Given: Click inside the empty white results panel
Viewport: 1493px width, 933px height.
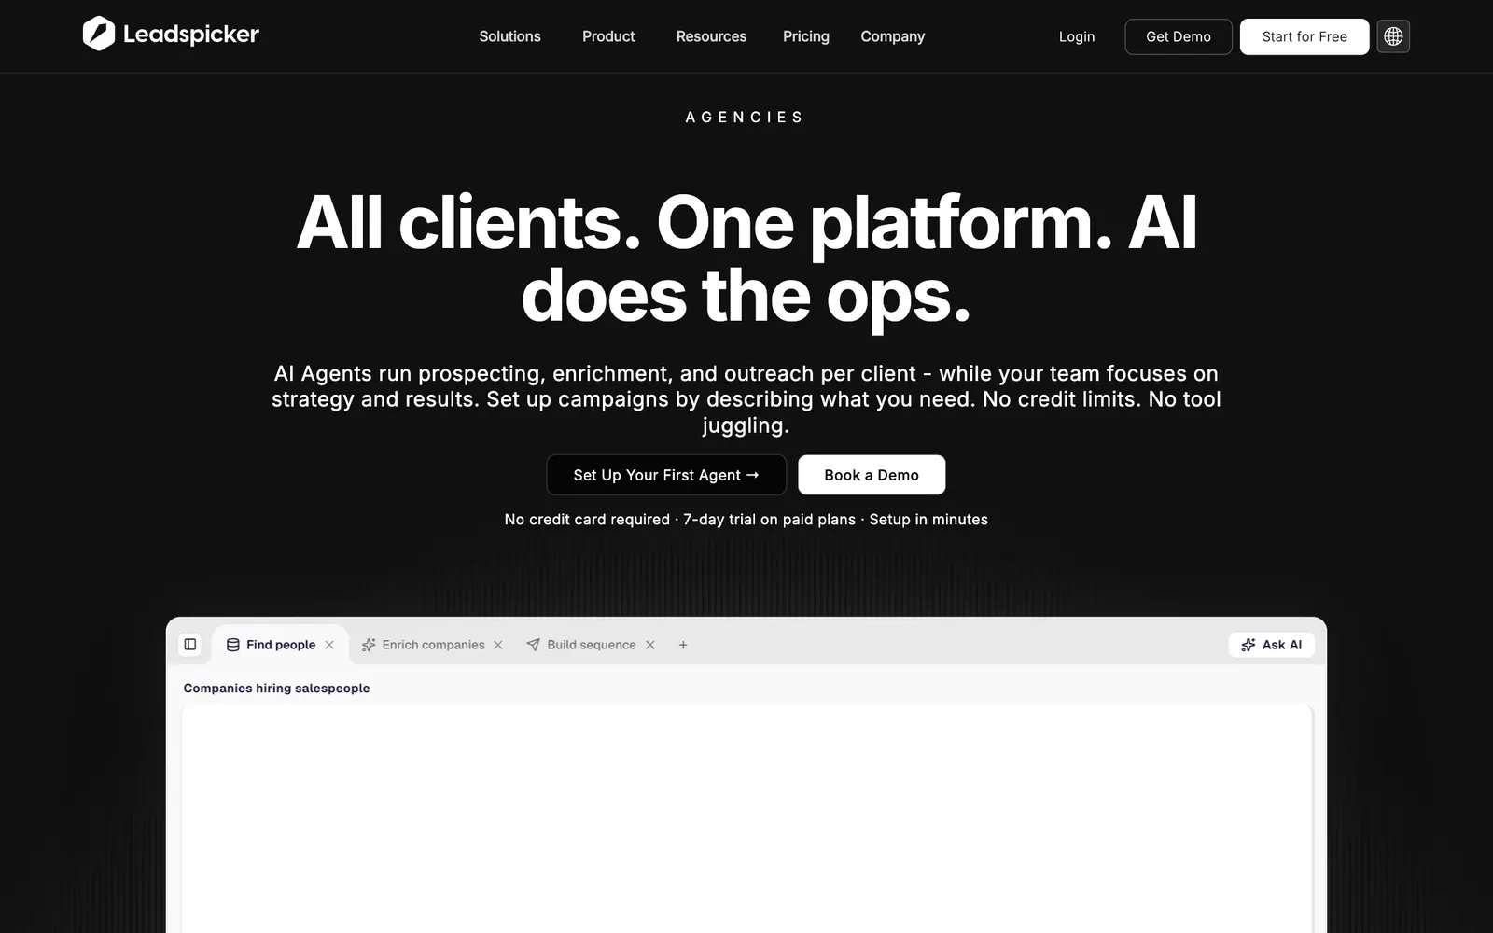Looking at the screenshot, I should pos(746,819).
